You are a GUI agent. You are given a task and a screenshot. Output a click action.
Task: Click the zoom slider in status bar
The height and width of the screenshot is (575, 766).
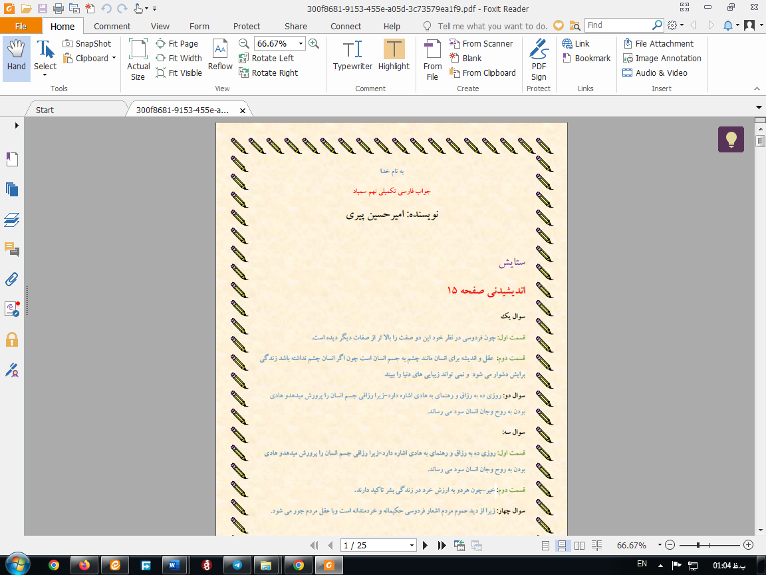698,545
